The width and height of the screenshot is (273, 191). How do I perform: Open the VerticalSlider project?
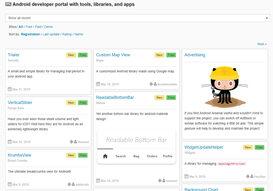[x=20, y=103]
